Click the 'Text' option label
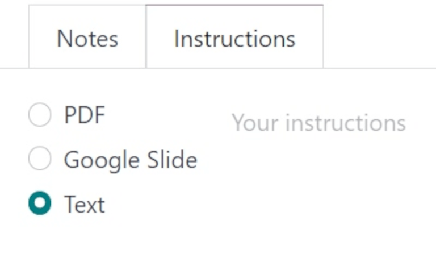Viewport: 436px width, 262px height. 84,204
